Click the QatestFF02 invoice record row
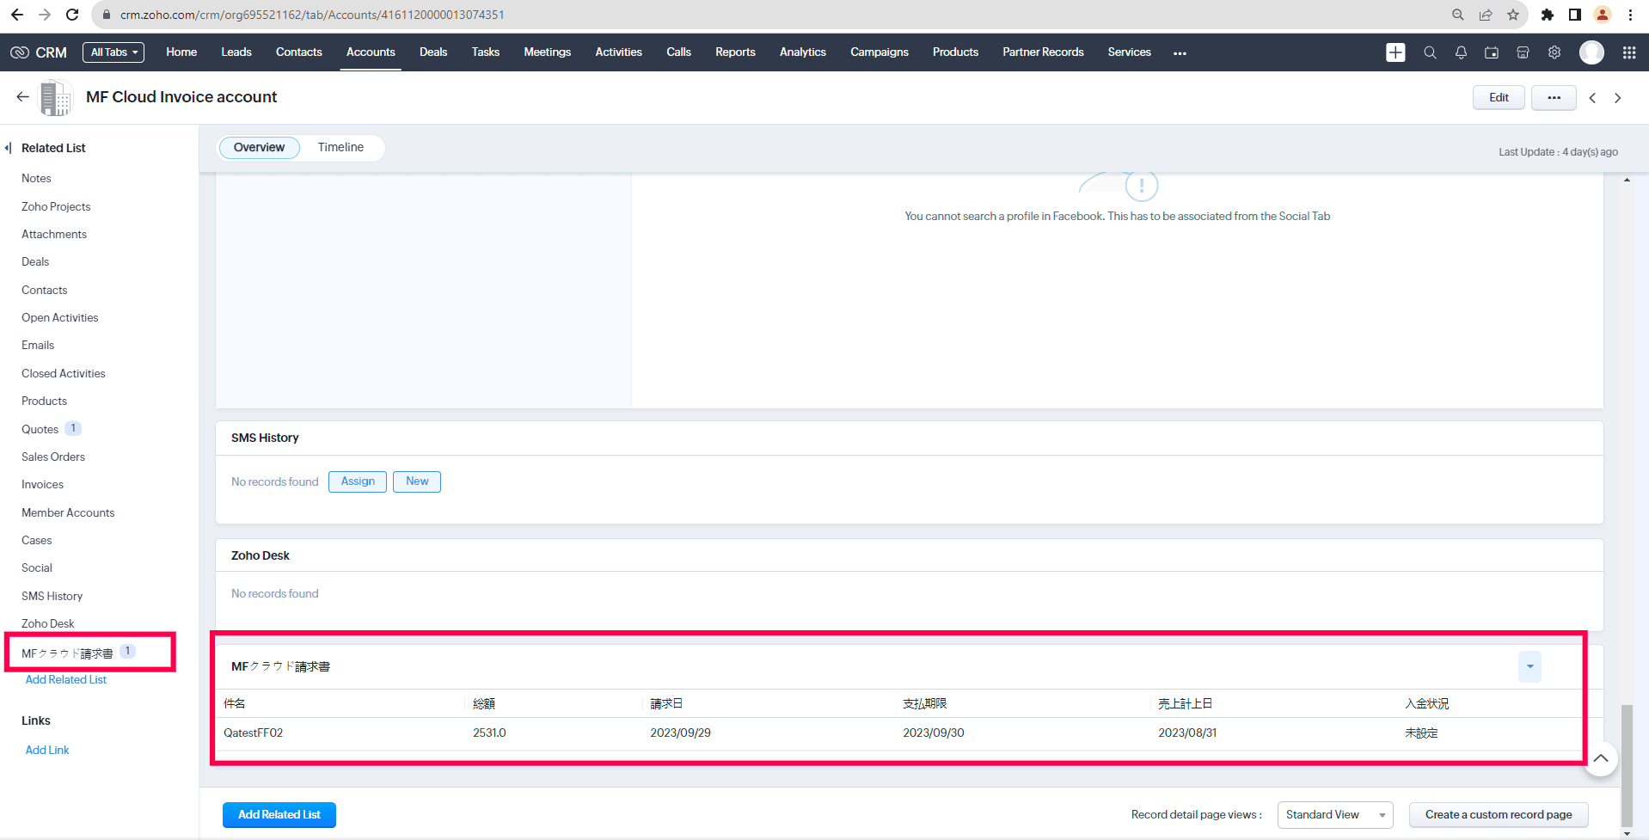Image resolution: width=1649 pixels, height=840 pixels. tap(254, 733)
